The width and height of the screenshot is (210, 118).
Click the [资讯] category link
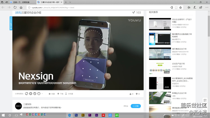click(x=18, y=13)
